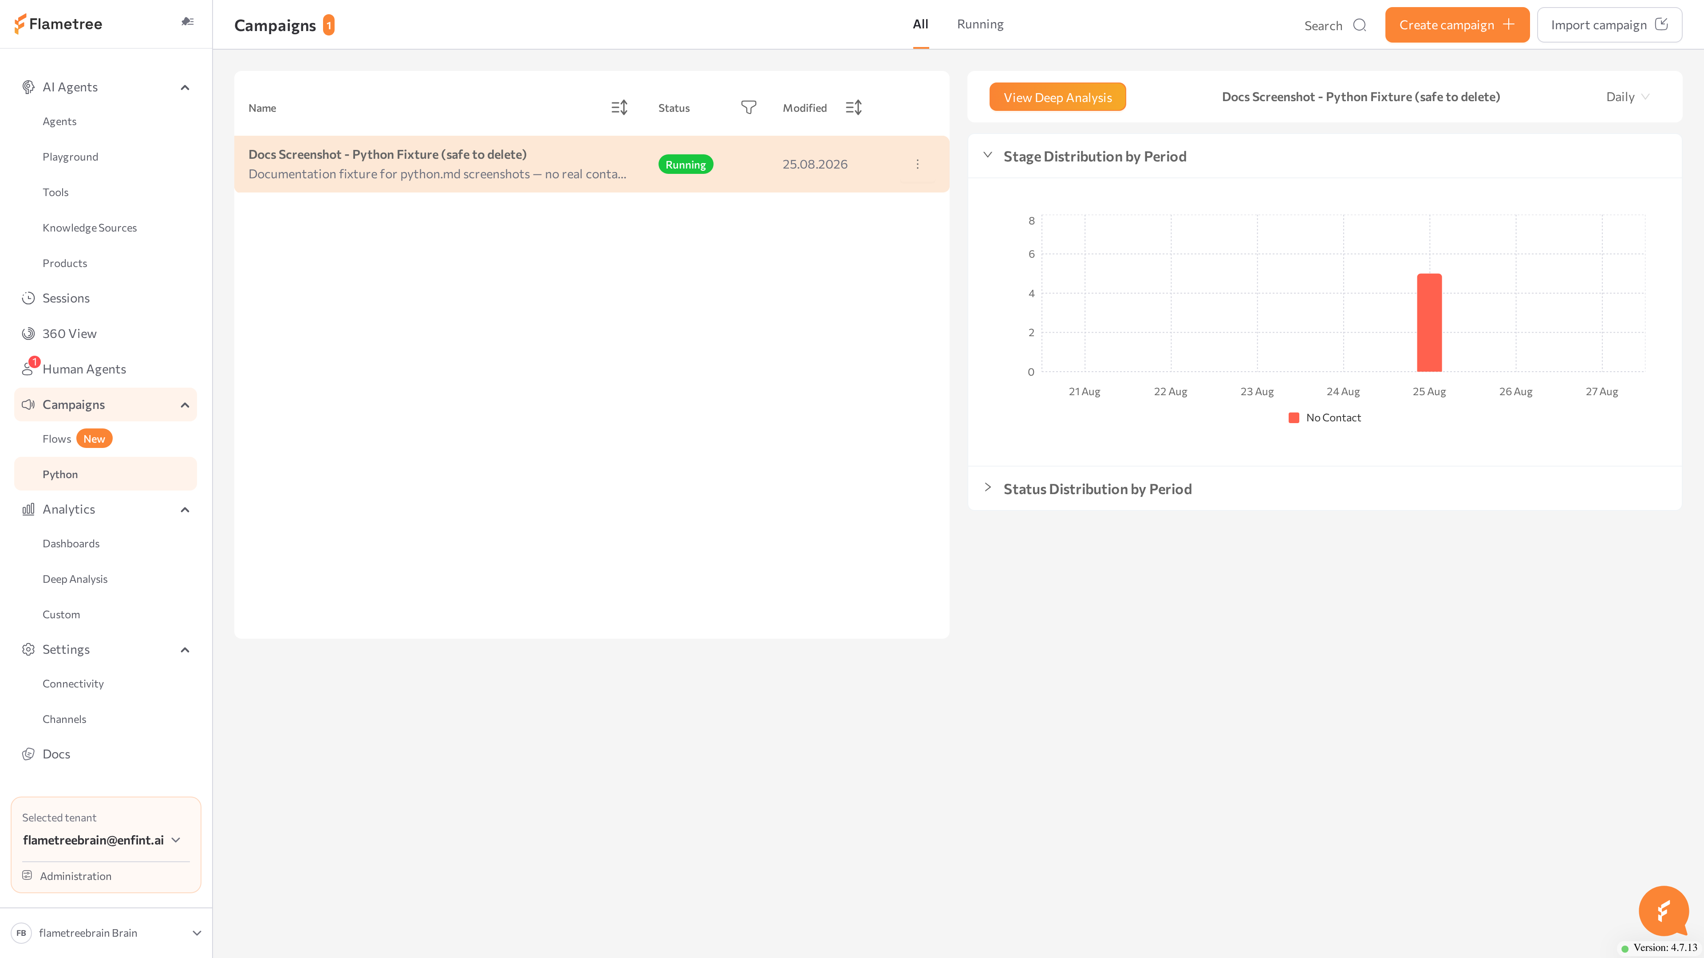This screenshot has height=958, width=1704.
Task: Open Tools in the sidebar
Action: (x=55, y=192)
